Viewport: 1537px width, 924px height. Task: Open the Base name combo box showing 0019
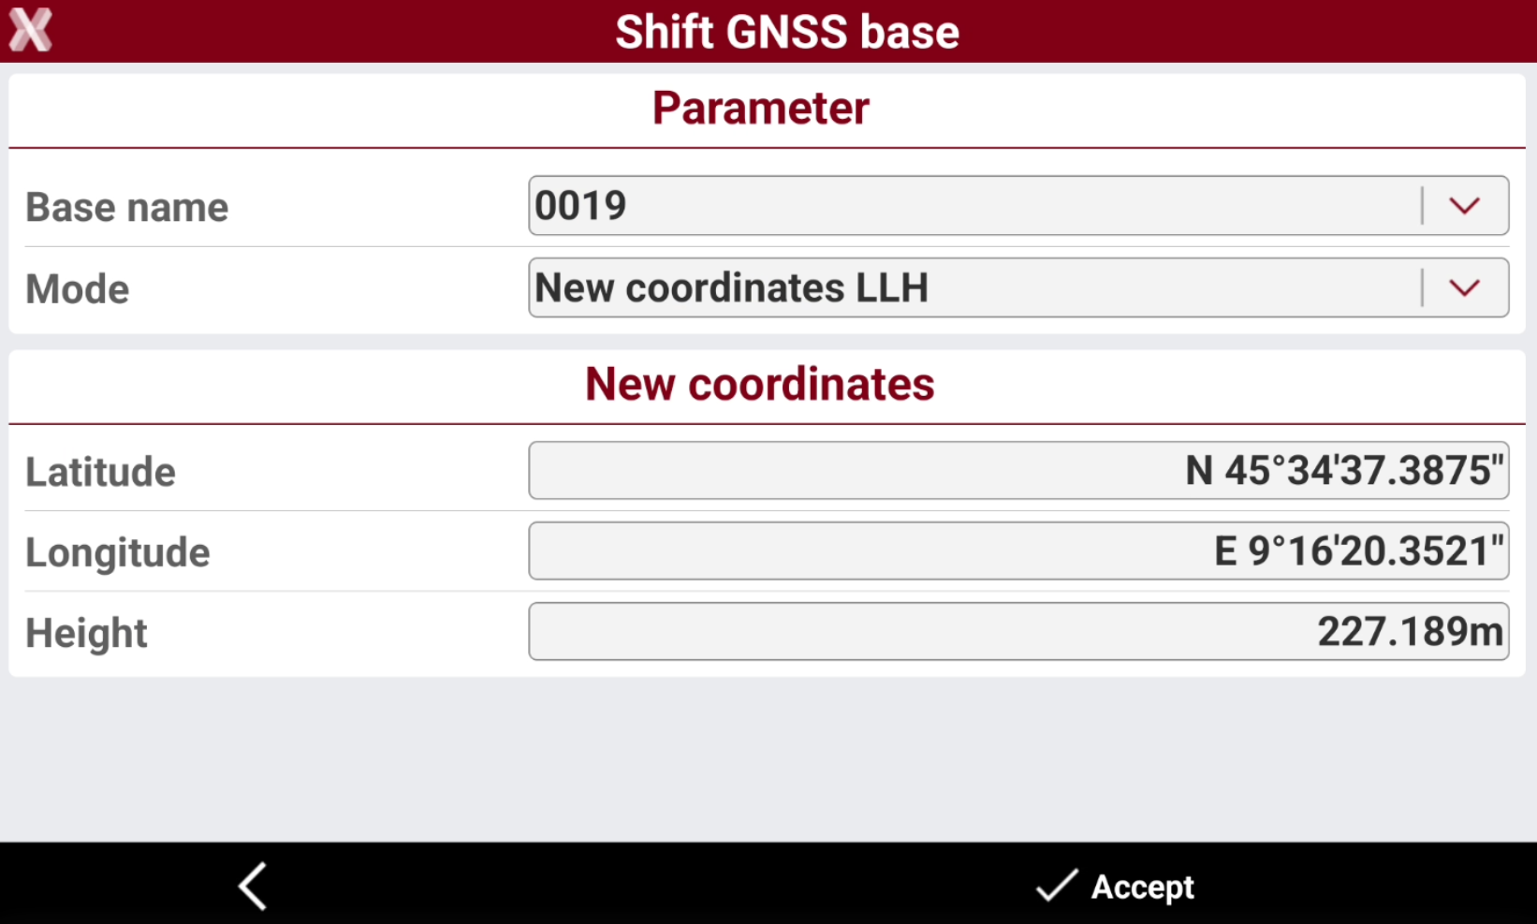click(x=1018, y=205)
